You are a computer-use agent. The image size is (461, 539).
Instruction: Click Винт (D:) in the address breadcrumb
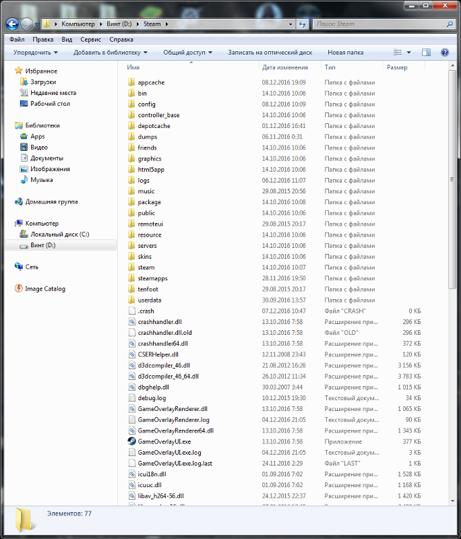(119, 24)
